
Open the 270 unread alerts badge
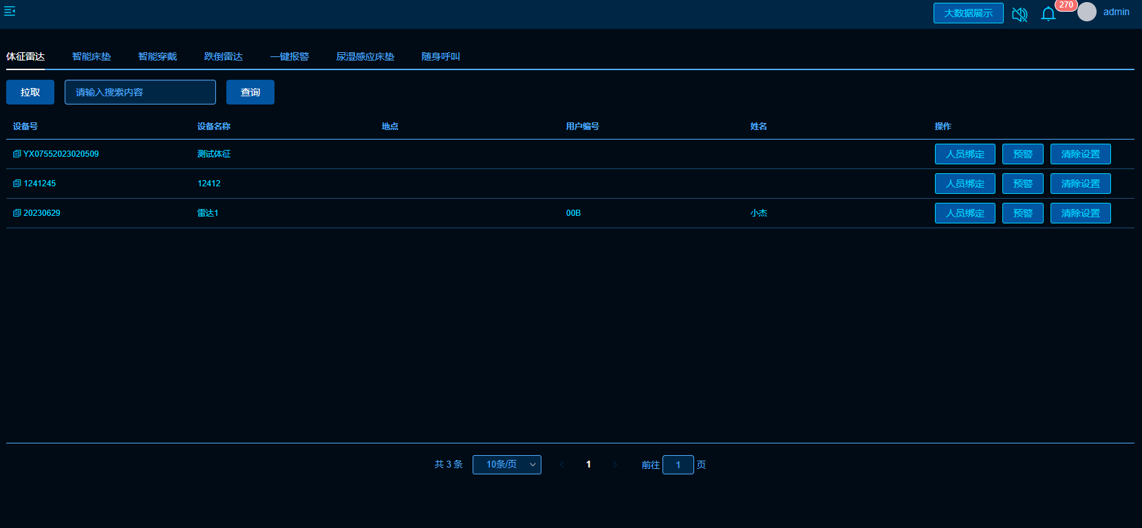pyautogui.click(x=1066, y=5)
